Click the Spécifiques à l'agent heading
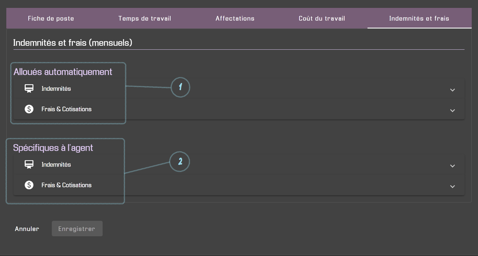 (x=53, y=148)
